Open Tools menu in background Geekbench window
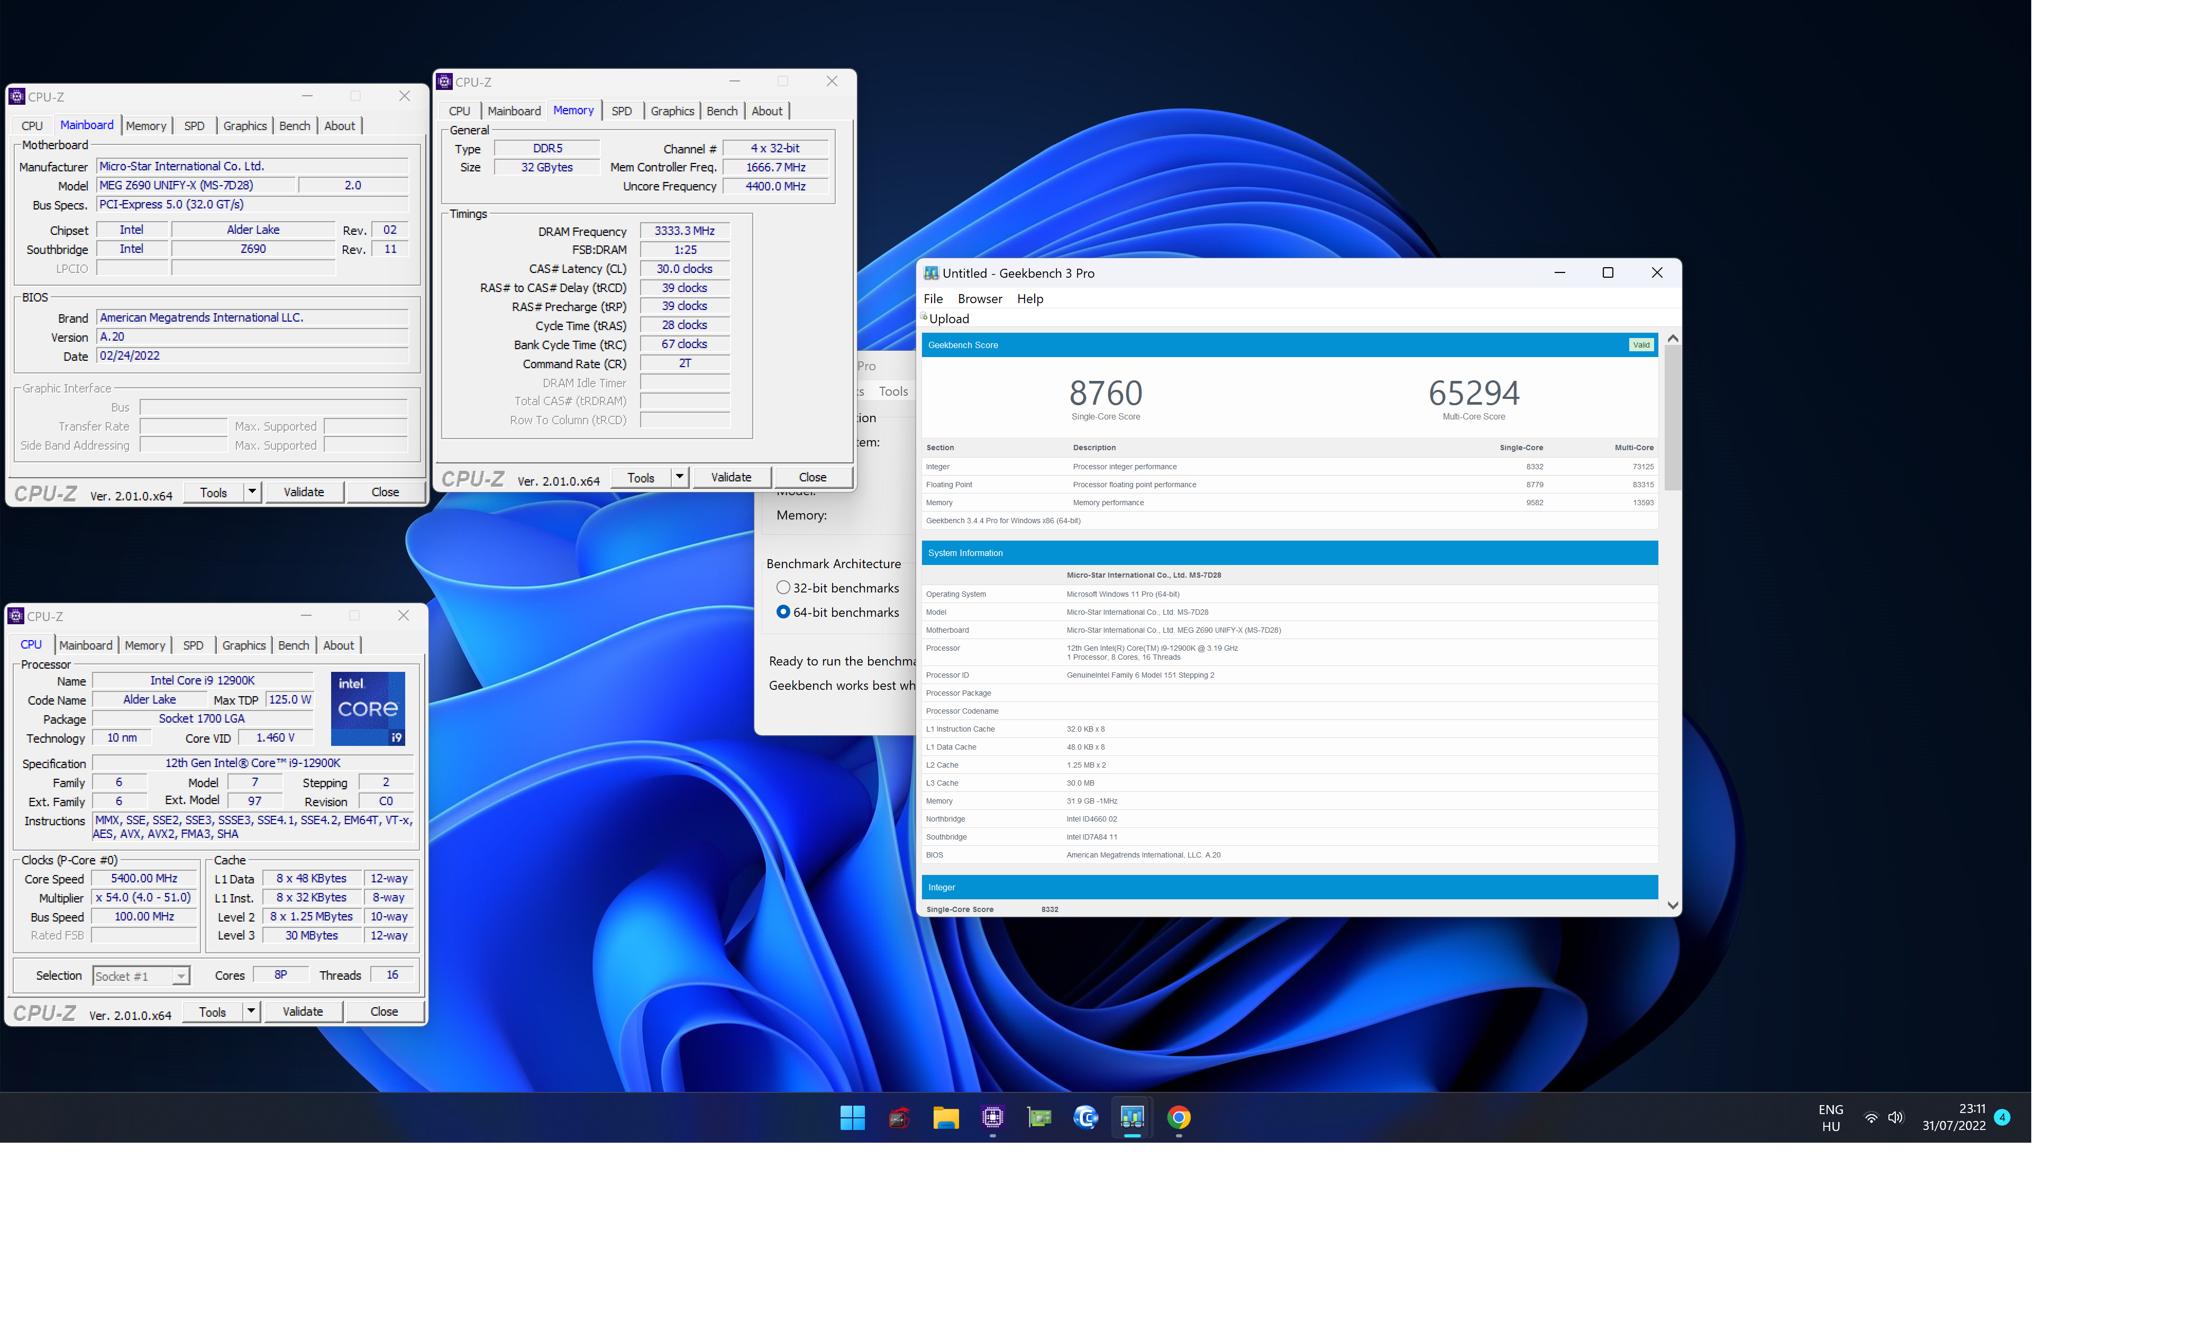Screen dimensions: 2209x1331 [x=893, y=391]
